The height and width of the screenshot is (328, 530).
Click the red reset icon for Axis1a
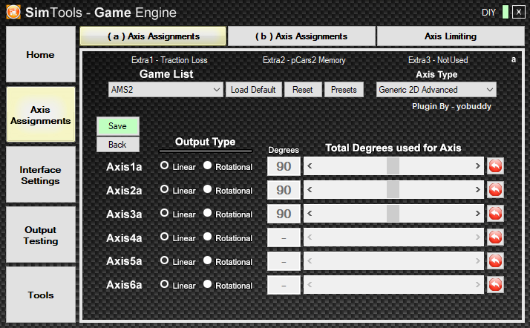coord(495,166)
